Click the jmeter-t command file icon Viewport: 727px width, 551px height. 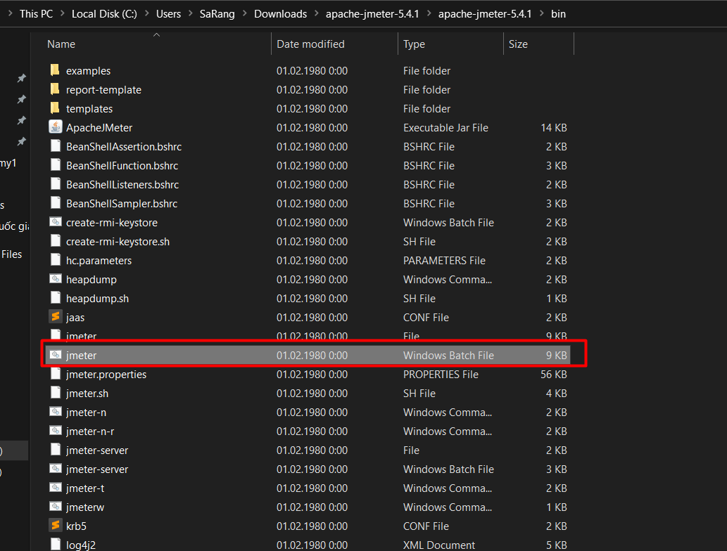point(56,488)
